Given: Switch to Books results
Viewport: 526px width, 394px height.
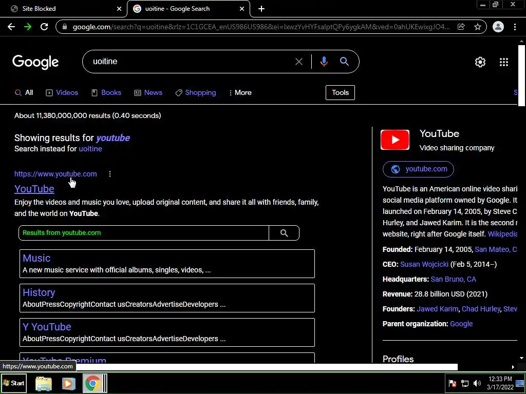Looking at the screenshot, I should pyautogui.click(x=106, y=93).
